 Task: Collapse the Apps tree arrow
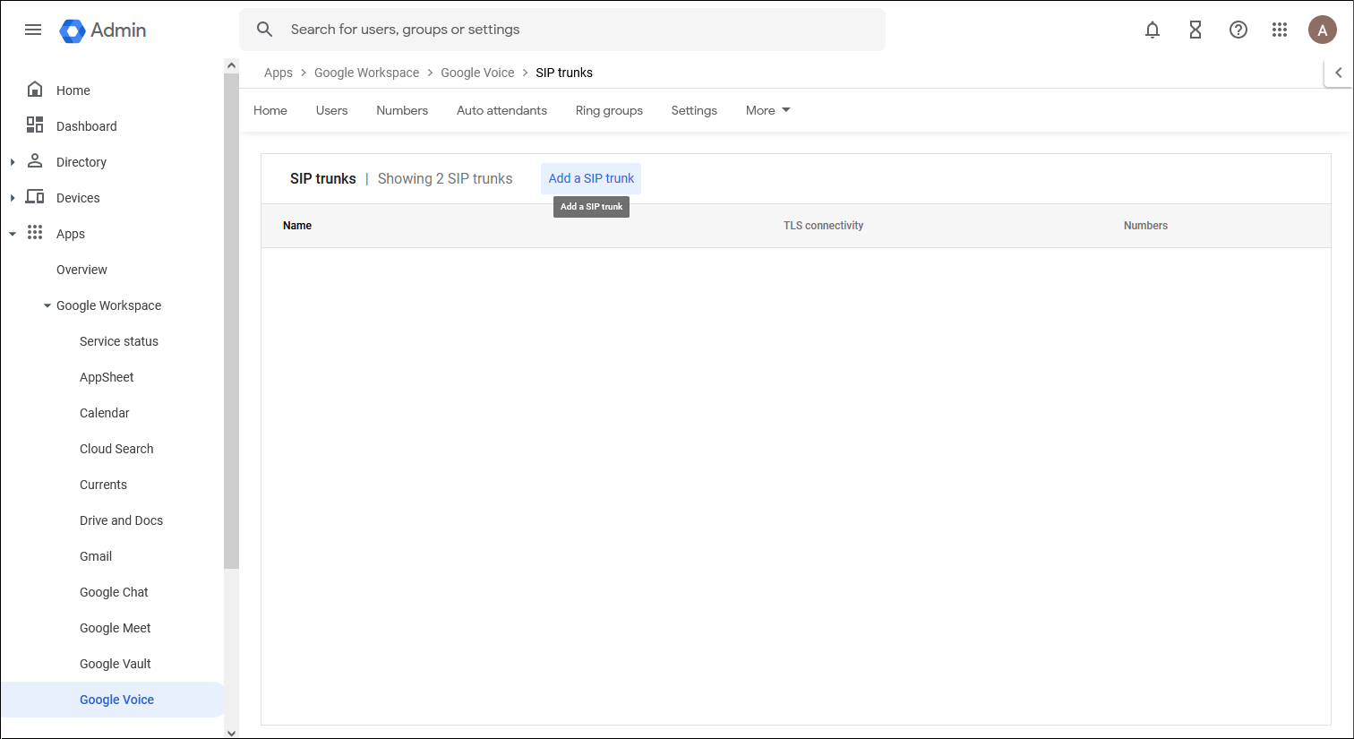(x=13, y=234)
